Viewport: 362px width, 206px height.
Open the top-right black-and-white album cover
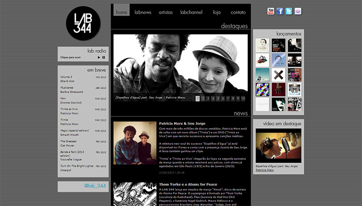[295, 45]
